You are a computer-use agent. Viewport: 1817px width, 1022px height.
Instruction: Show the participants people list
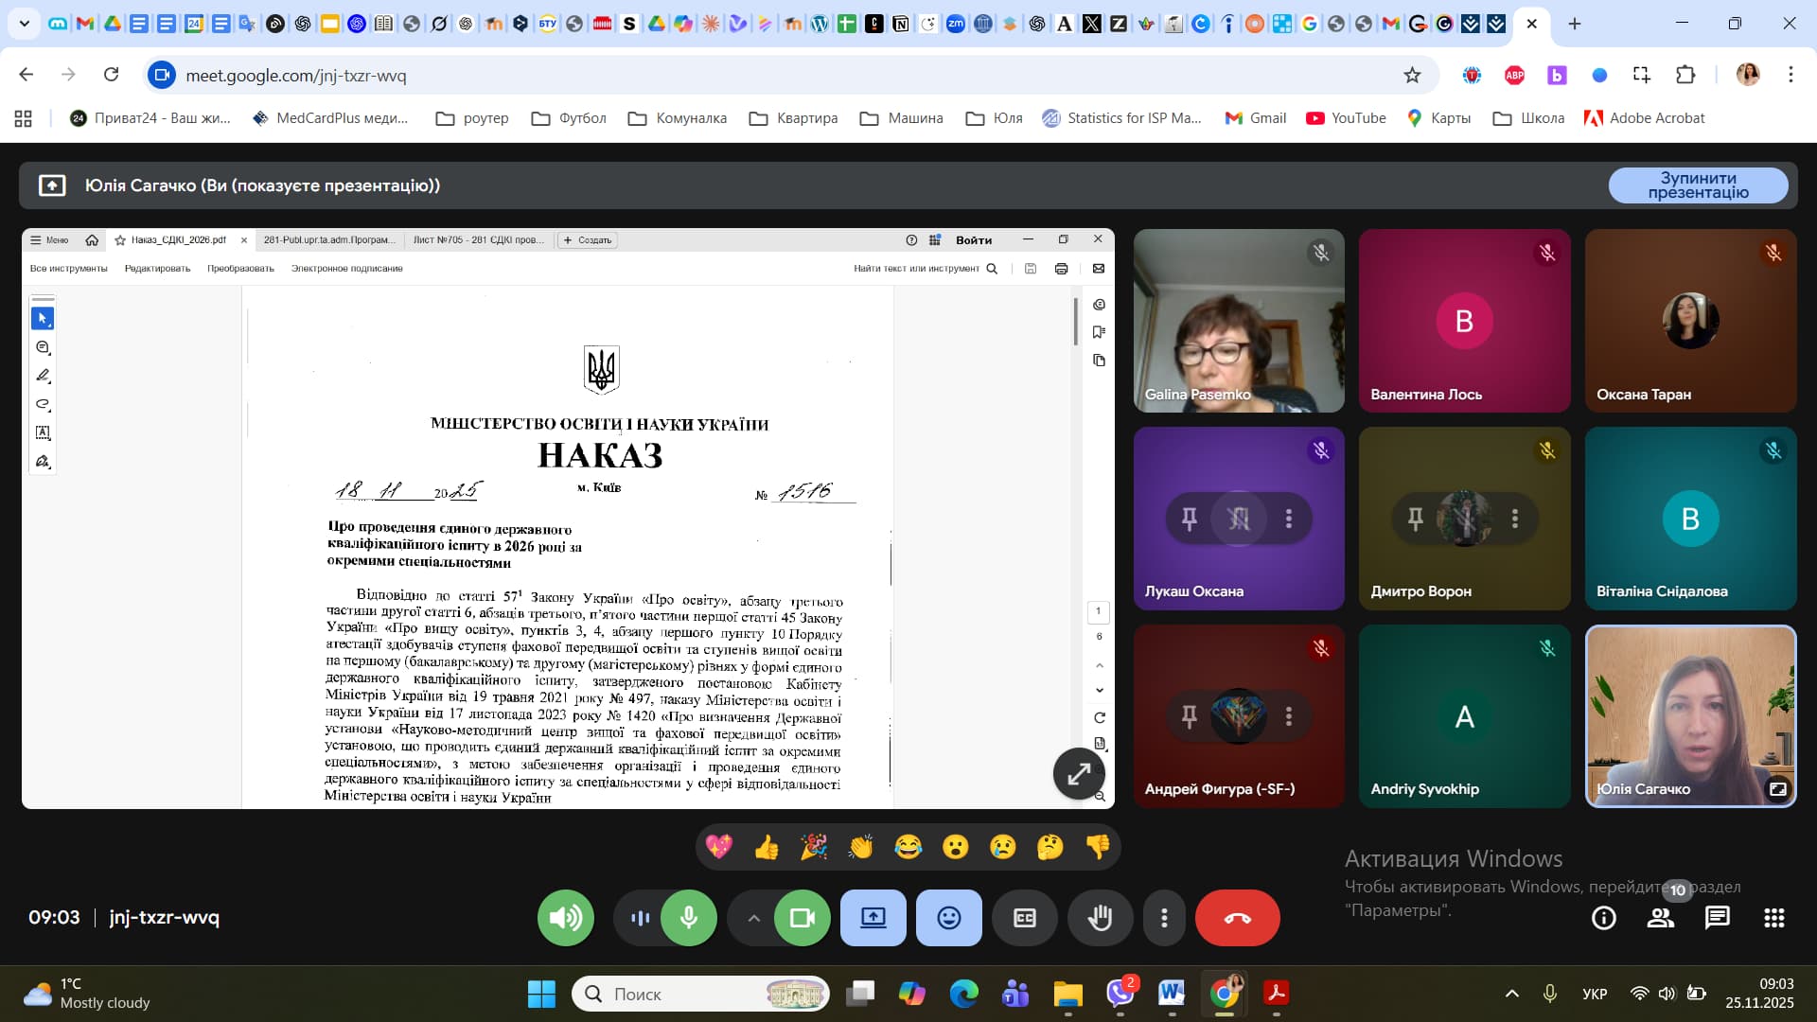(1660, 917)
